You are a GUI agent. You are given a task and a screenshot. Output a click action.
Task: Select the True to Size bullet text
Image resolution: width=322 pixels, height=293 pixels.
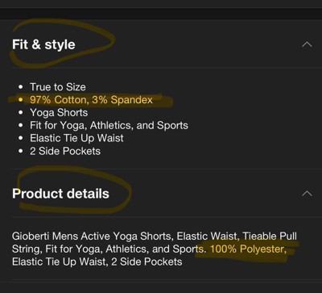tap(58, 87)
